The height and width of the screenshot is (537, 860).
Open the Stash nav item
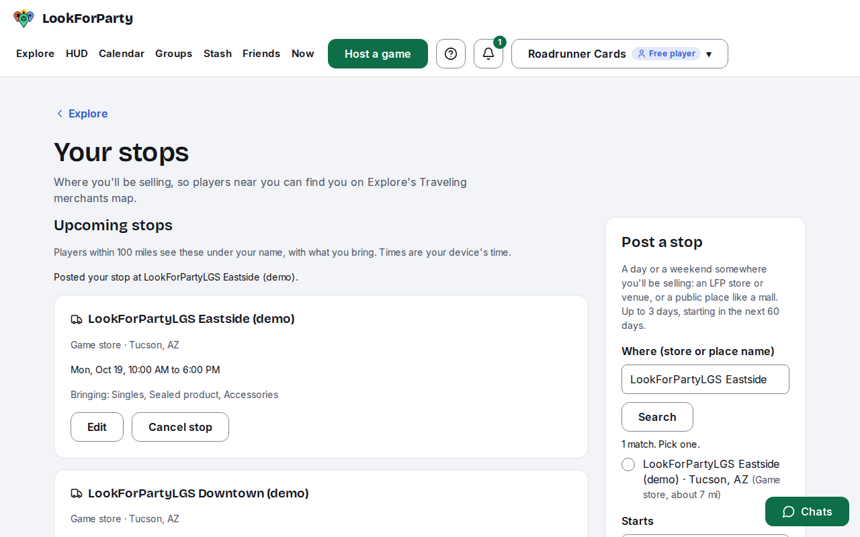coord(218,54)
